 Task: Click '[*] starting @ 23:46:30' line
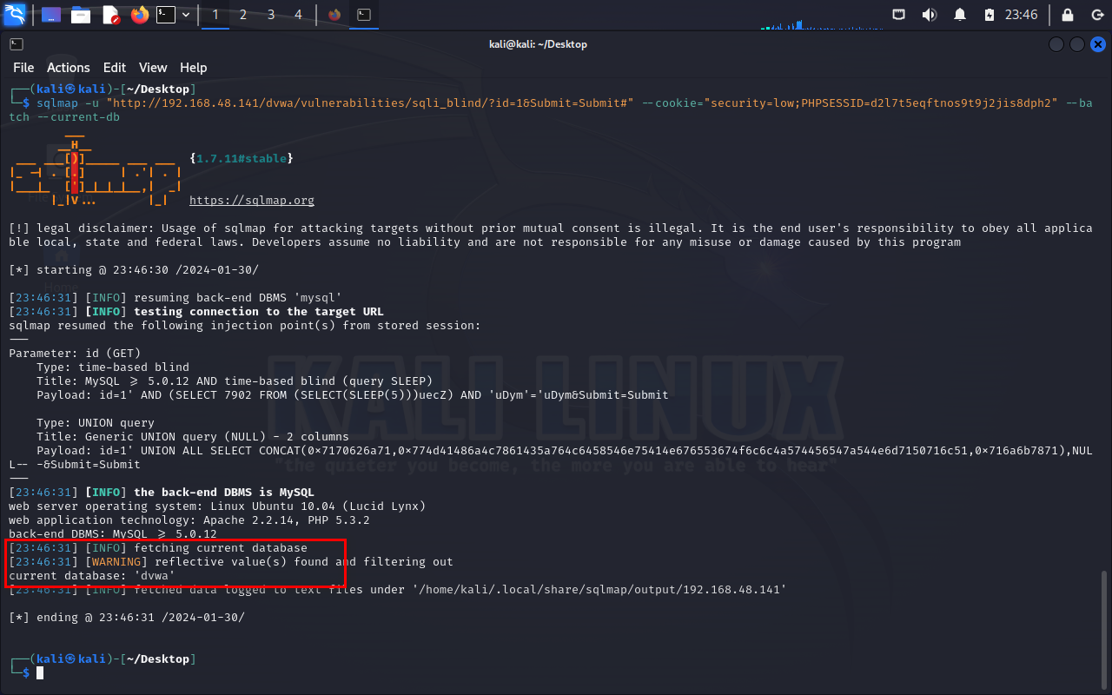[134, 270]
